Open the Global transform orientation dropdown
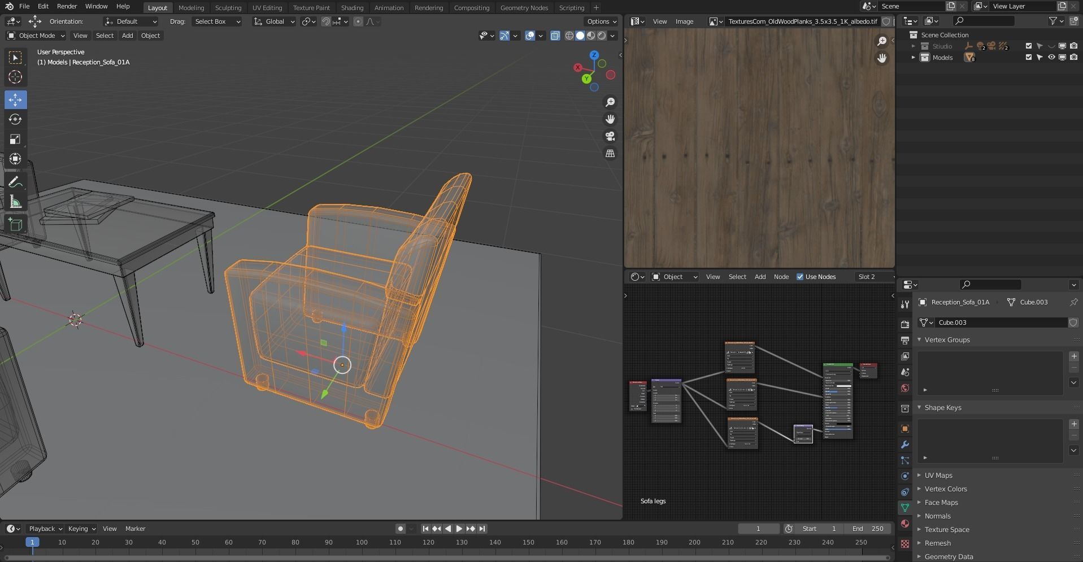The height and width of the screenshot is (562, 1083). click(x=274, y=21)
